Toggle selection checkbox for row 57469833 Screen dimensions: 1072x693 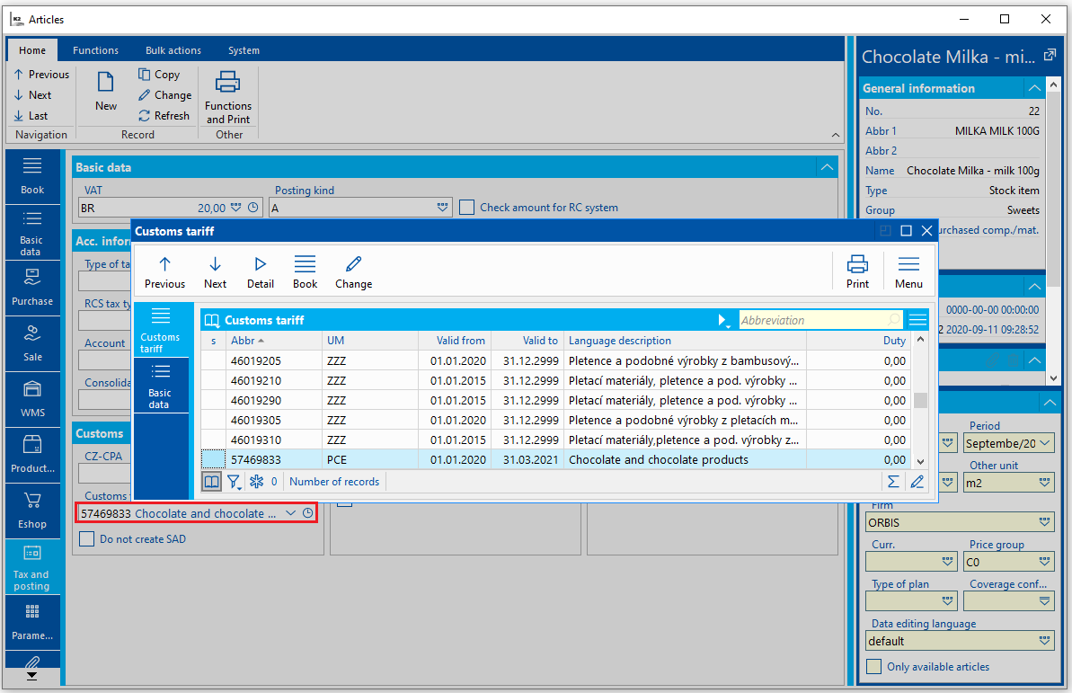[x=213, y=459]
